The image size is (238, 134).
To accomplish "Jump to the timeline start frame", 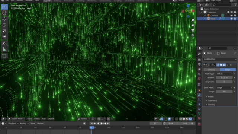I will click(91, 124).
